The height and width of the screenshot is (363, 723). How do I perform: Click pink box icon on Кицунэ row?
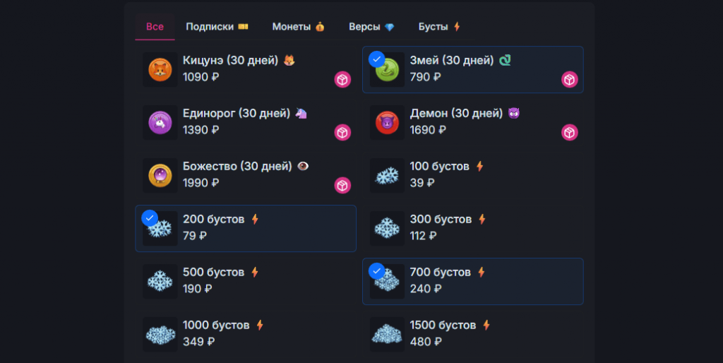[x=342, y=80]
